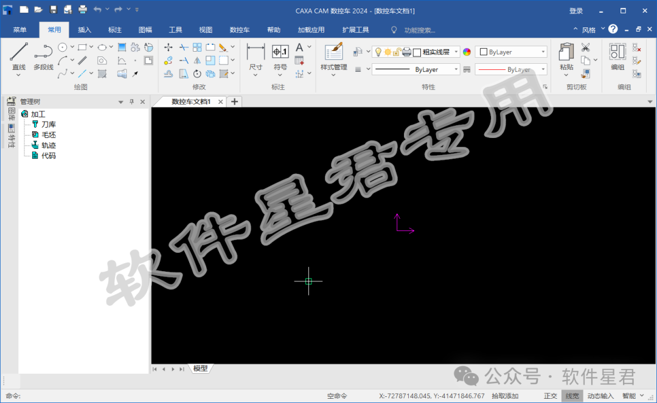This screenshot has height=403, width=657.
Task: Open the 管理树 panel menu arrow
Action: pos(120,102)
